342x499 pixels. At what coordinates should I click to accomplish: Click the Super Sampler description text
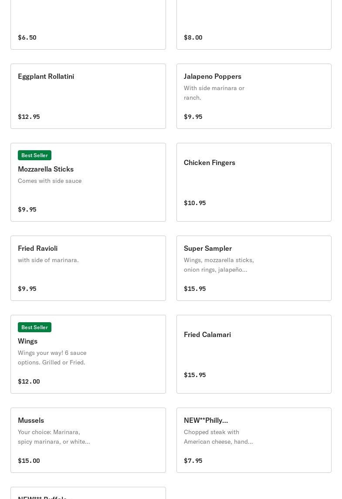coord(219,265)
